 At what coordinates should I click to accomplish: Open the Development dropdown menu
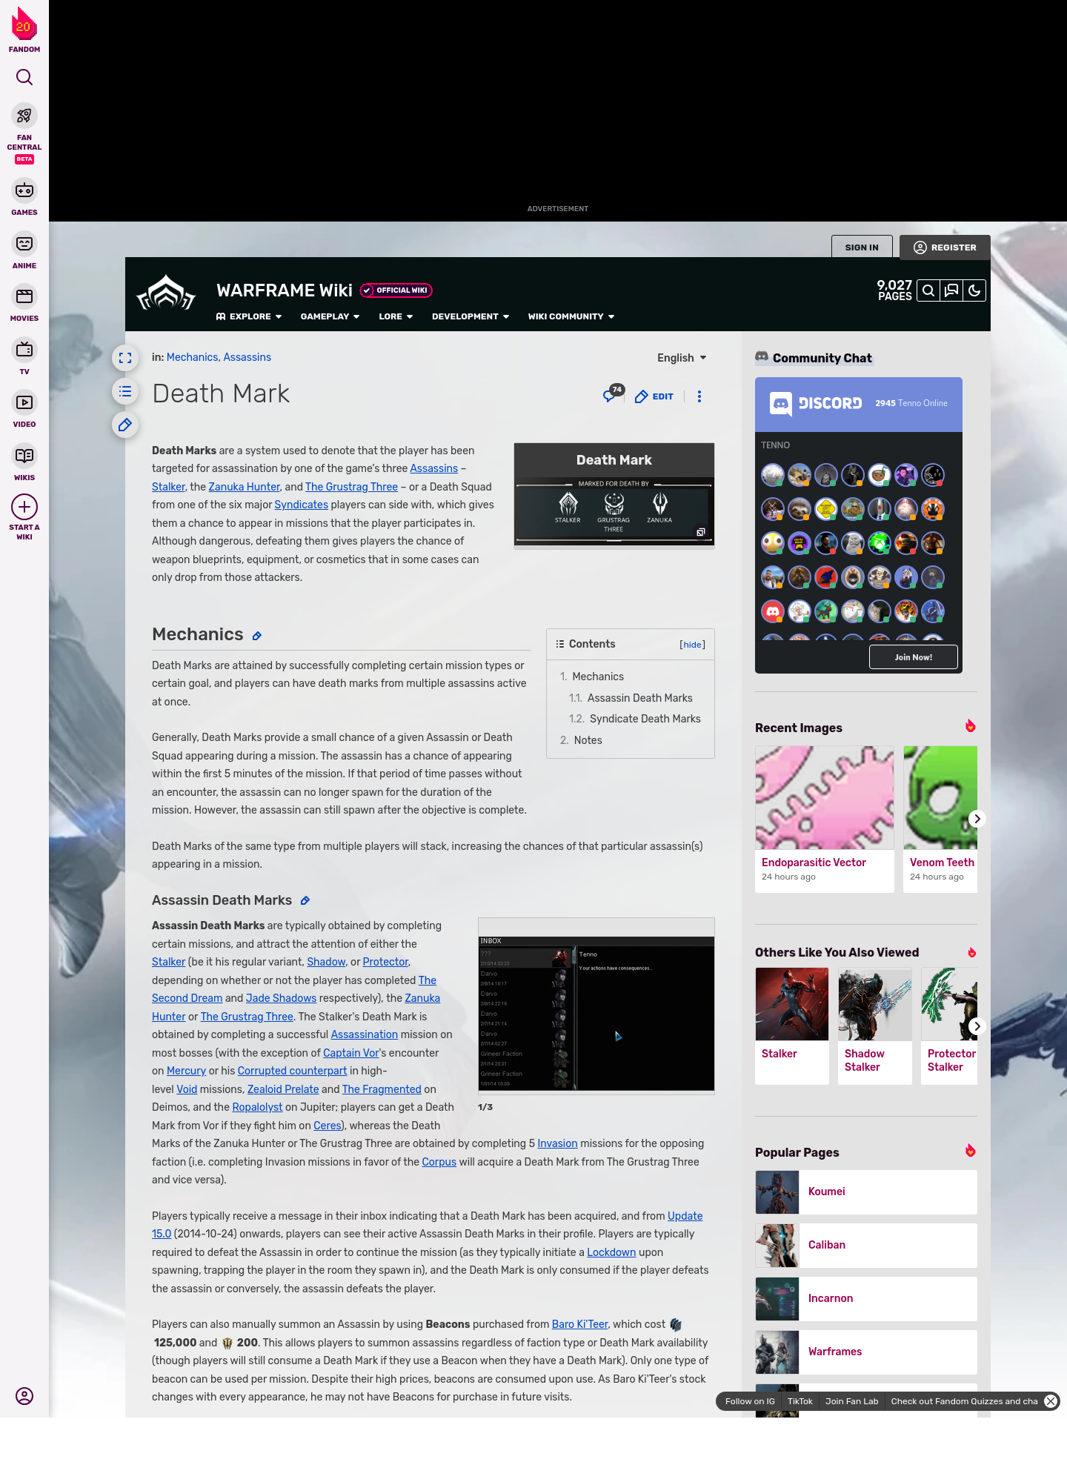tap(471, 316)
